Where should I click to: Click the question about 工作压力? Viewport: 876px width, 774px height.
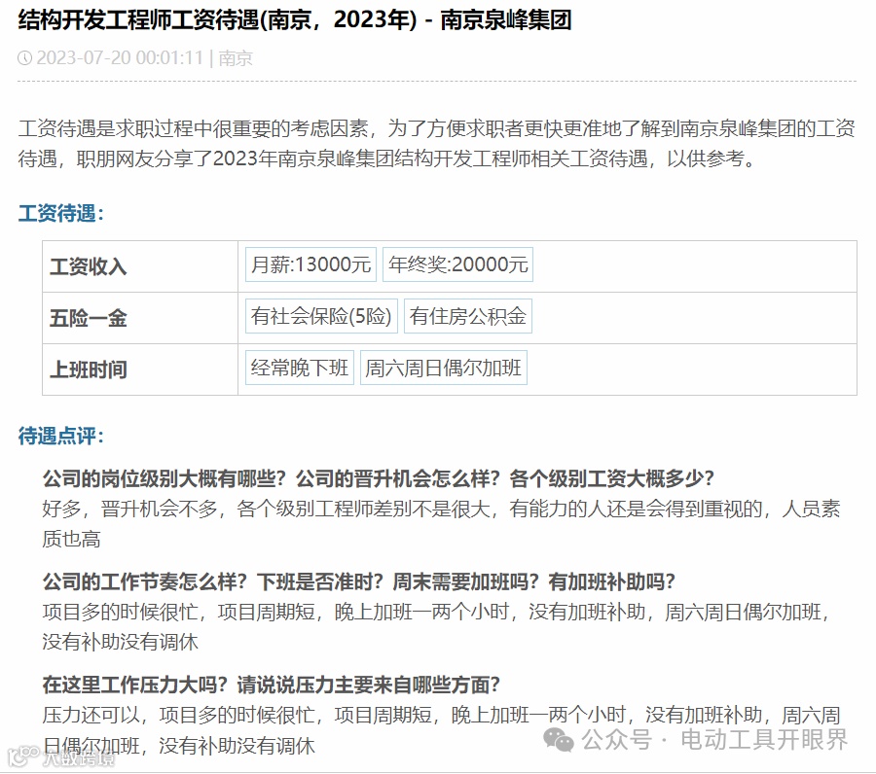click(271, 685)
